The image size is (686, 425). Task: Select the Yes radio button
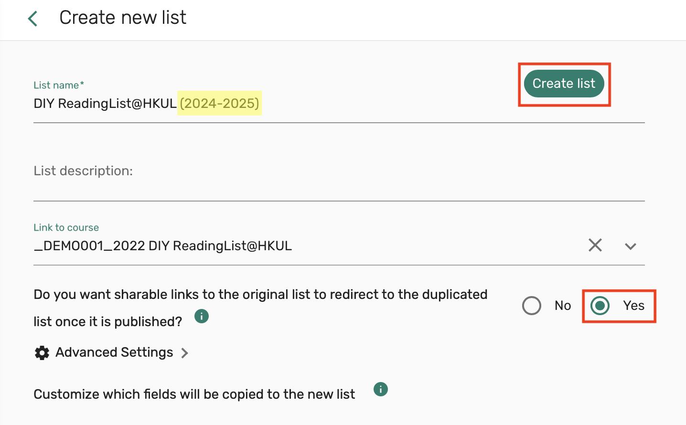600,306
